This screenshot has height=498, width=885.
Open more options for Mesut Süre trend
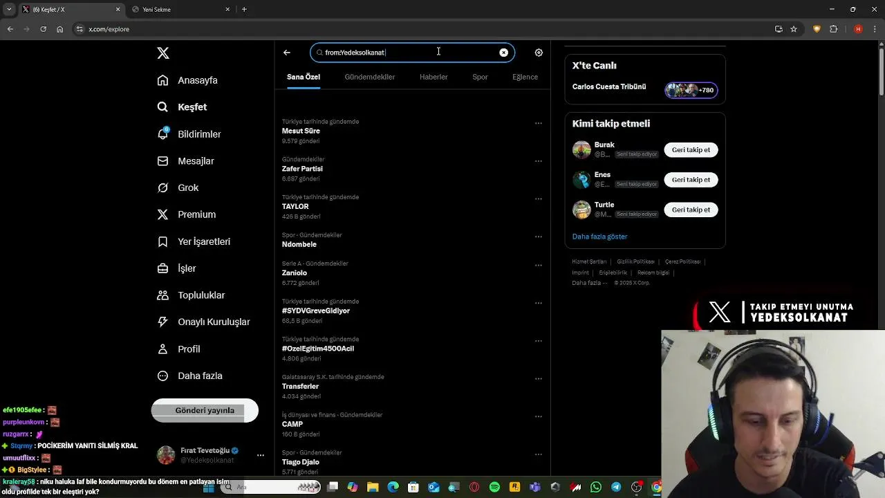click(x=539, y=124)
